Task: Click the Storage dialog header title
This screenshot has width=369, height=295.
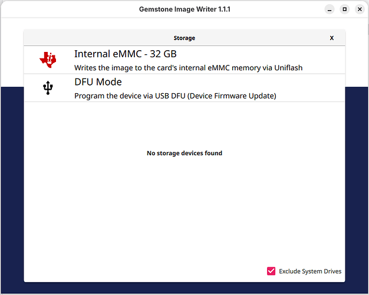Action: (185, 38)
